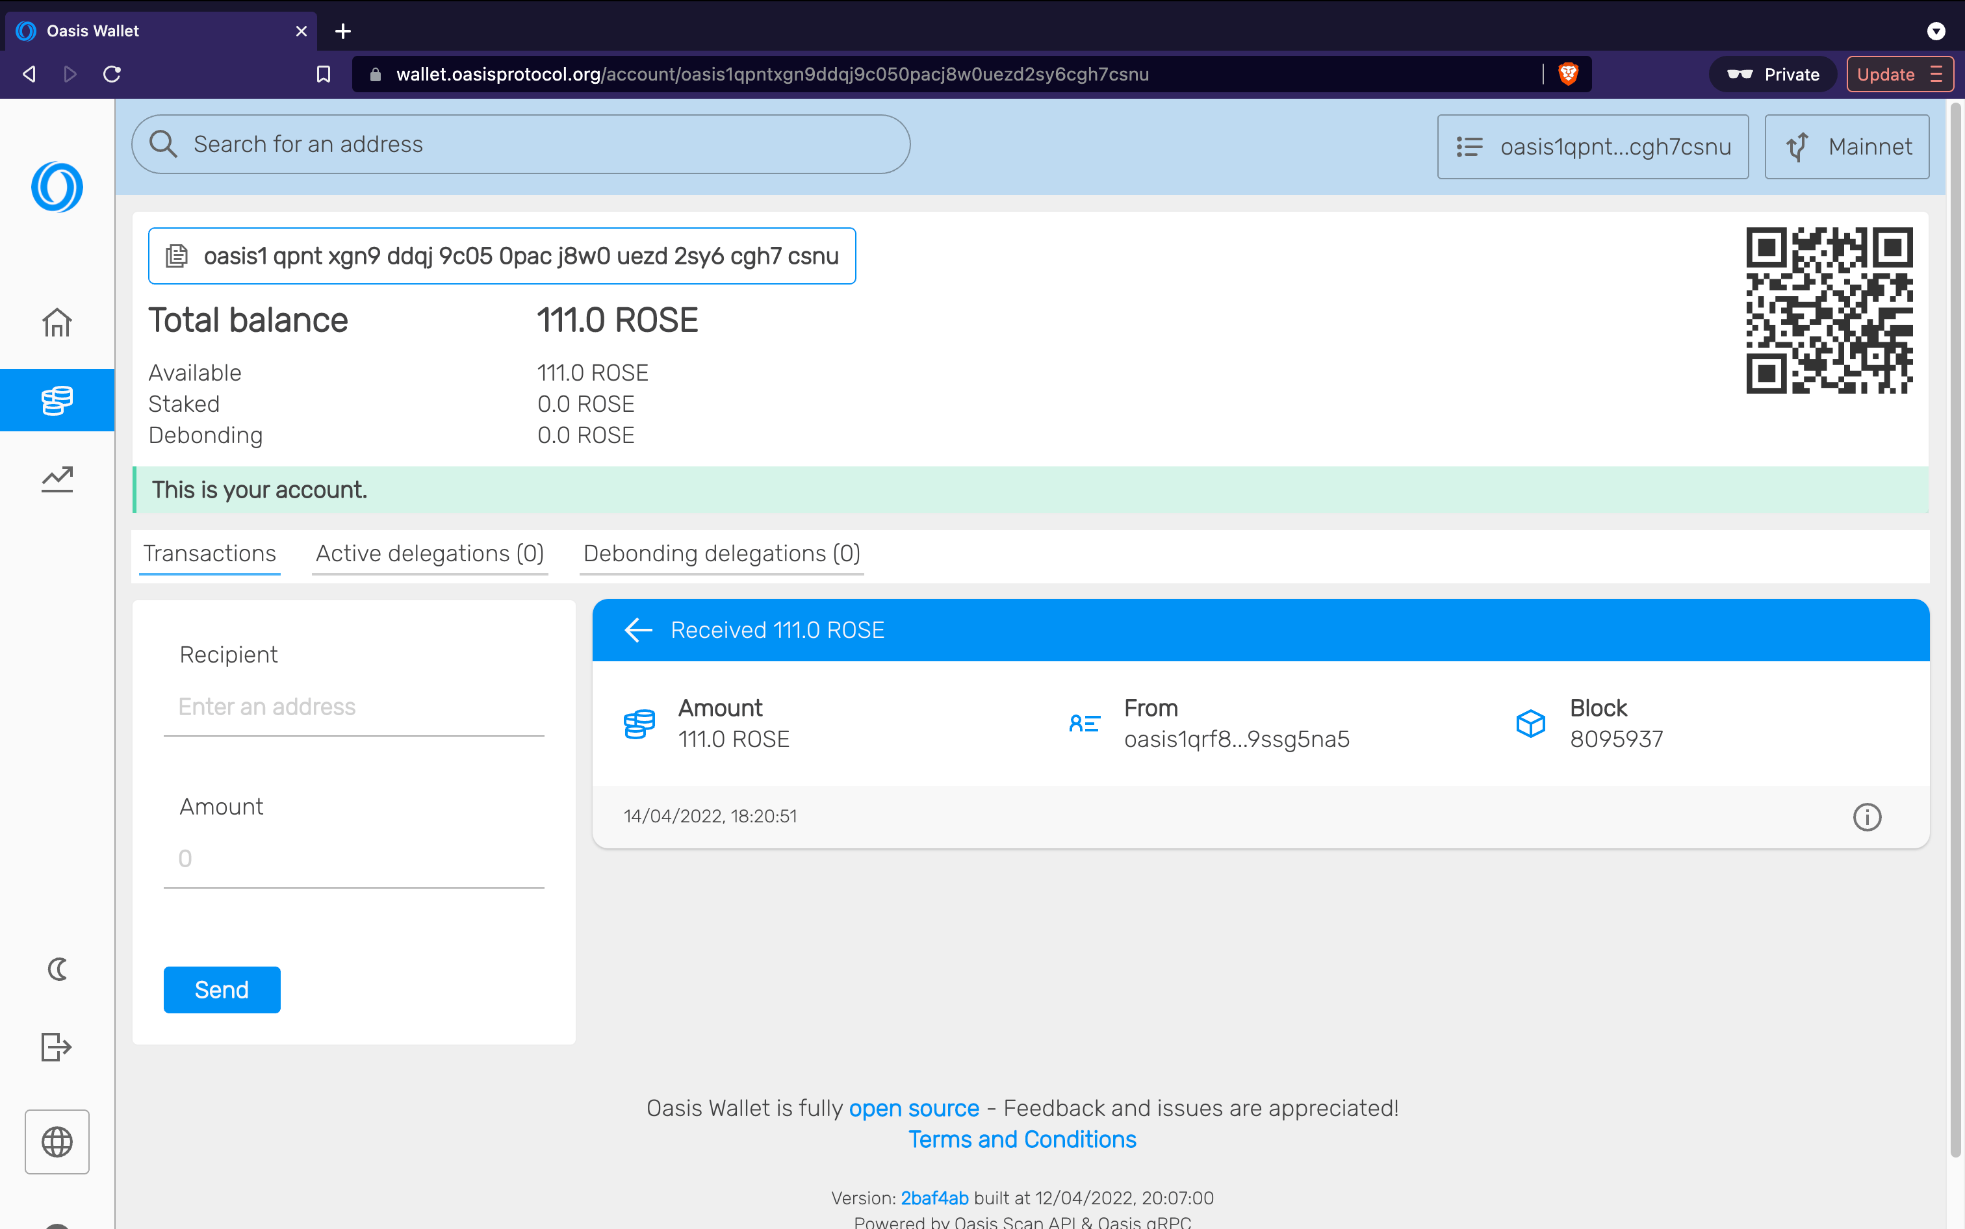Click the search magnifier icon
Image resolution: width=1965 pixels, height=1229 pixels.
point(163,144)
